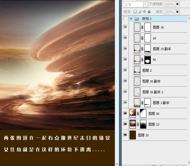This screenshot has width=190, height=166.
Task: Click the 图层 36 副本 2 thumbnail
Action: [x=137, y=92]
